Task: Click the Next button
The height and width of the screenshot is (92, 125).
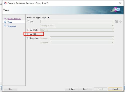Action: 86,89
